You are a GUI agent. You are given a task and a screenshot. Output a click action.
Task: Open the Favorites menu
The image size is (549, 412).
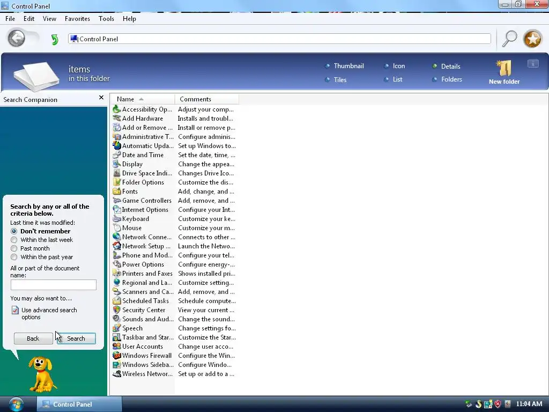pos(77,19)
